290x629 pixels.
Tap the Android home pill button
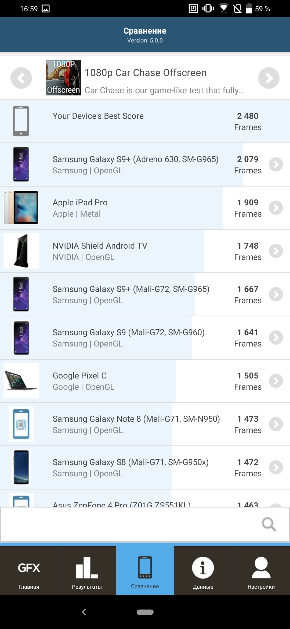pos(145,612)
